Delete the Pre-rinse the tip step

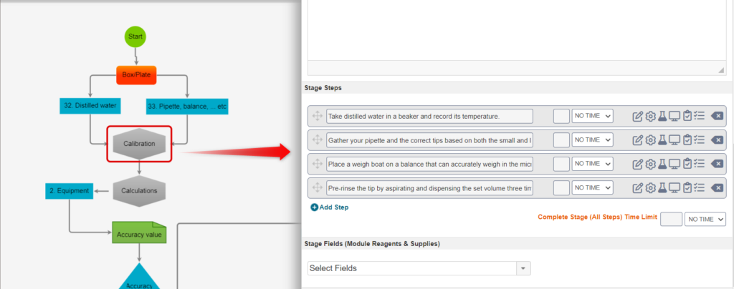pos(717,187)
